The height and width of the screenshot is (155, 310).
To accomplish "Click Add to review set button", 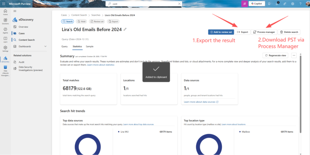I will click(x=221, y=32).
